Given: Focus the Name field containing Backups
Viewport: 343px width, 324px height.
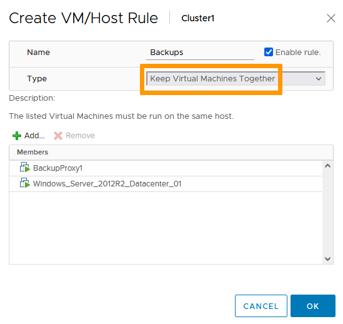Looking at the screenshot, I should click(x=200, y=53).
